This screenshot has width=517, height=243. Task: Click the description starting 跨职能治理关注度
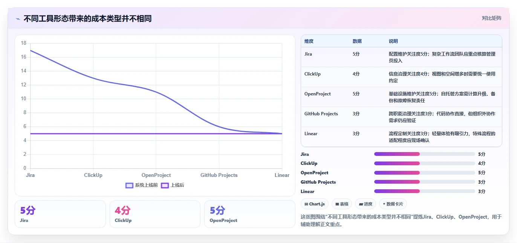442,117
